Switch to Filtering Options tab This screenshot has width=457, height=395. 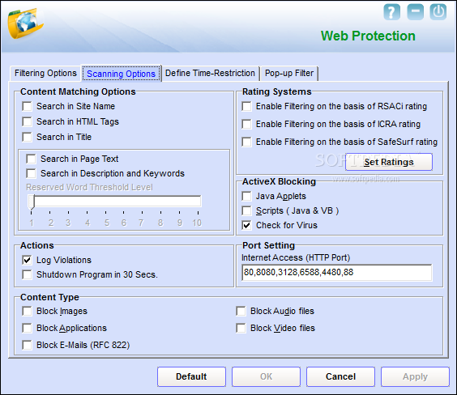click(45, 73)
